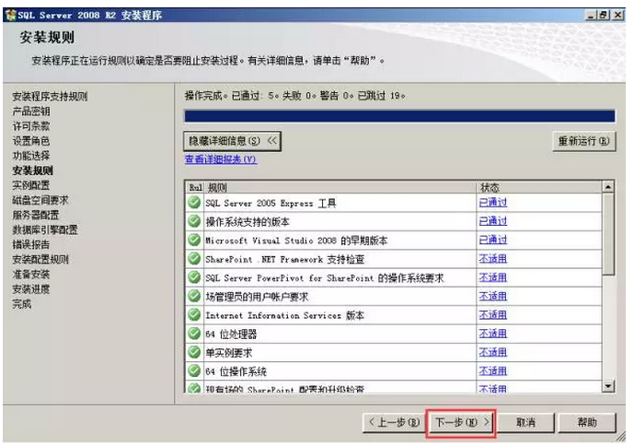Open 不适用 status for SharePoint .NET Framework 支持检查

tap(493, 258)
